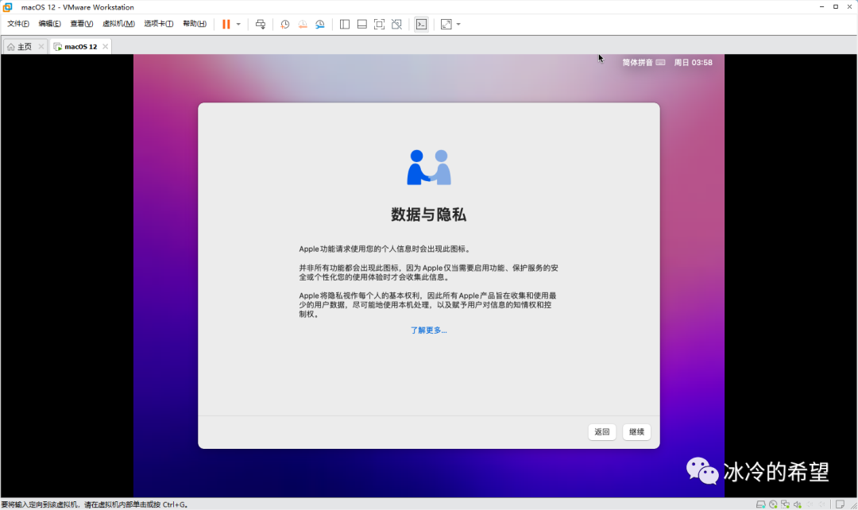Click the text starting 'Apple 功能请求使用'
The width and height of the screenshot is (858, 510).
click(385, 249)
